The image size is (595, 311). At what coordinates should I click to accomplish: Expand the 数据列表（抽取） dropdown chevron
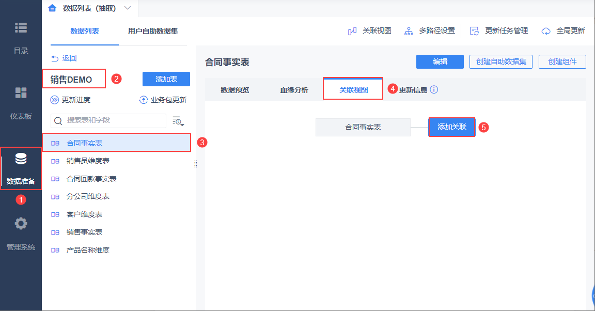tap(128, 8)
